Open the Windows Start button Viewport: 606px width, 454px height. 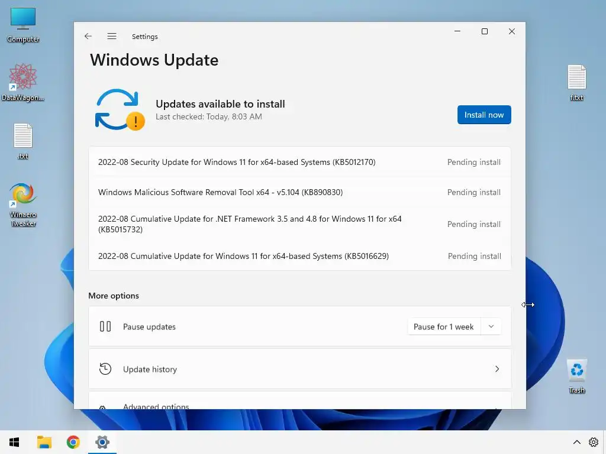tap(14, 442)
